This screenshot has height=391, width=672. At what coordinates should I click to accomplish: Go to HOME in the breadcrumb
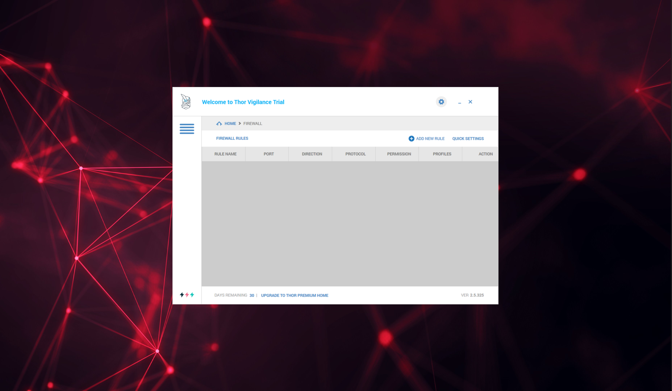click(x=230, y=124)
